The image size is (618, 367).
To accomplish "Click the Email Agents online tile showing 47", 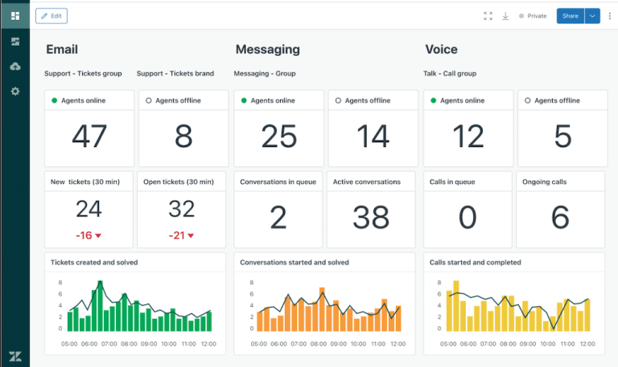I will tap(89, 128).
